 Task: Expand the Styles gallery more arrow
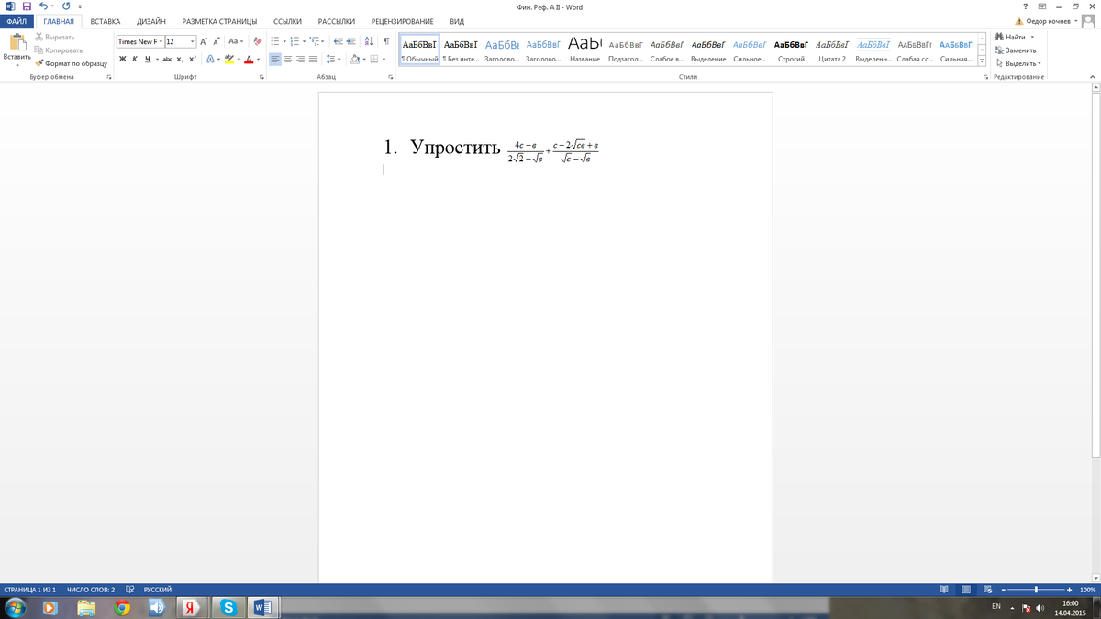[982, 62]
